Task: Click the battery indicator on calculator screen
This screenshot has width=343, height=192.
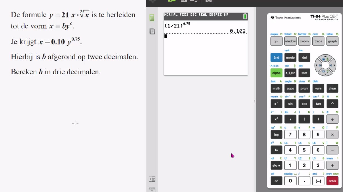Action: [245, 16]
